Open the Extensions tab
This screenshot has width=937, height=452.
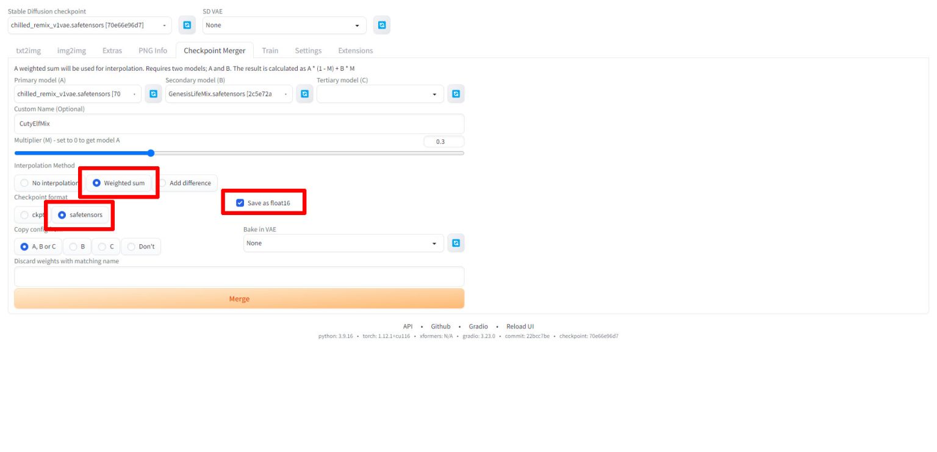click(355, 51)
